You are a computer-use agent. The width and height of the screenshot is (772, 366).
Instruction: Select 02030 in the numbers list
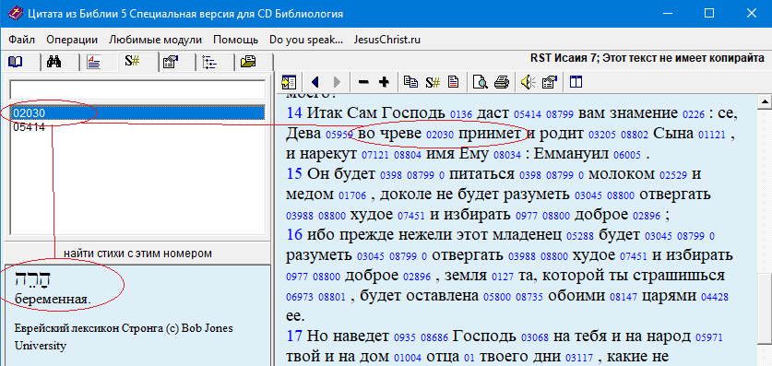(137, 113)
